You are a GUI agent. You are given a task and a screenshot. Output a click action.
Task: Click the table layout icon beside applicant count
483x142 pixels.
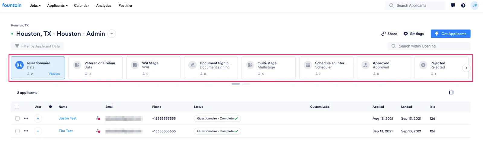(x=451, y=93)
